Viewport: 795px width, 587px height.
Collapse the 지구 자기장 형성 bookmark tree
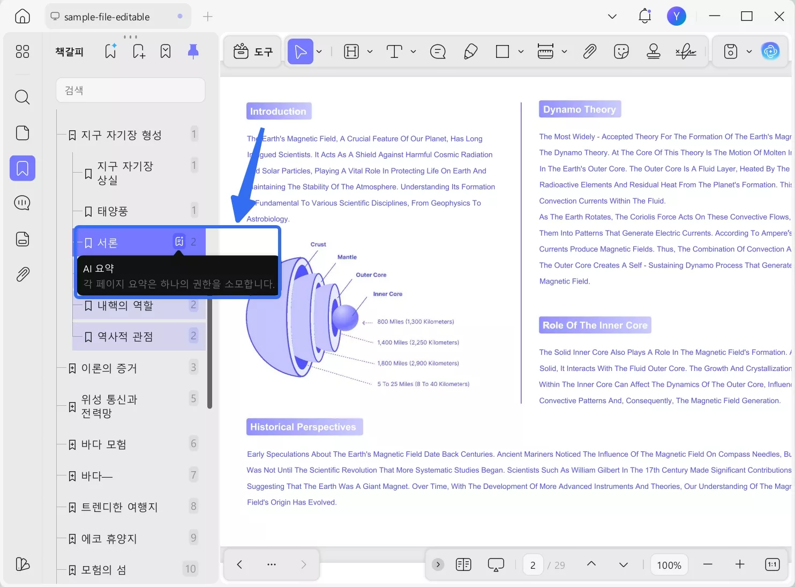tap(72, 135)
